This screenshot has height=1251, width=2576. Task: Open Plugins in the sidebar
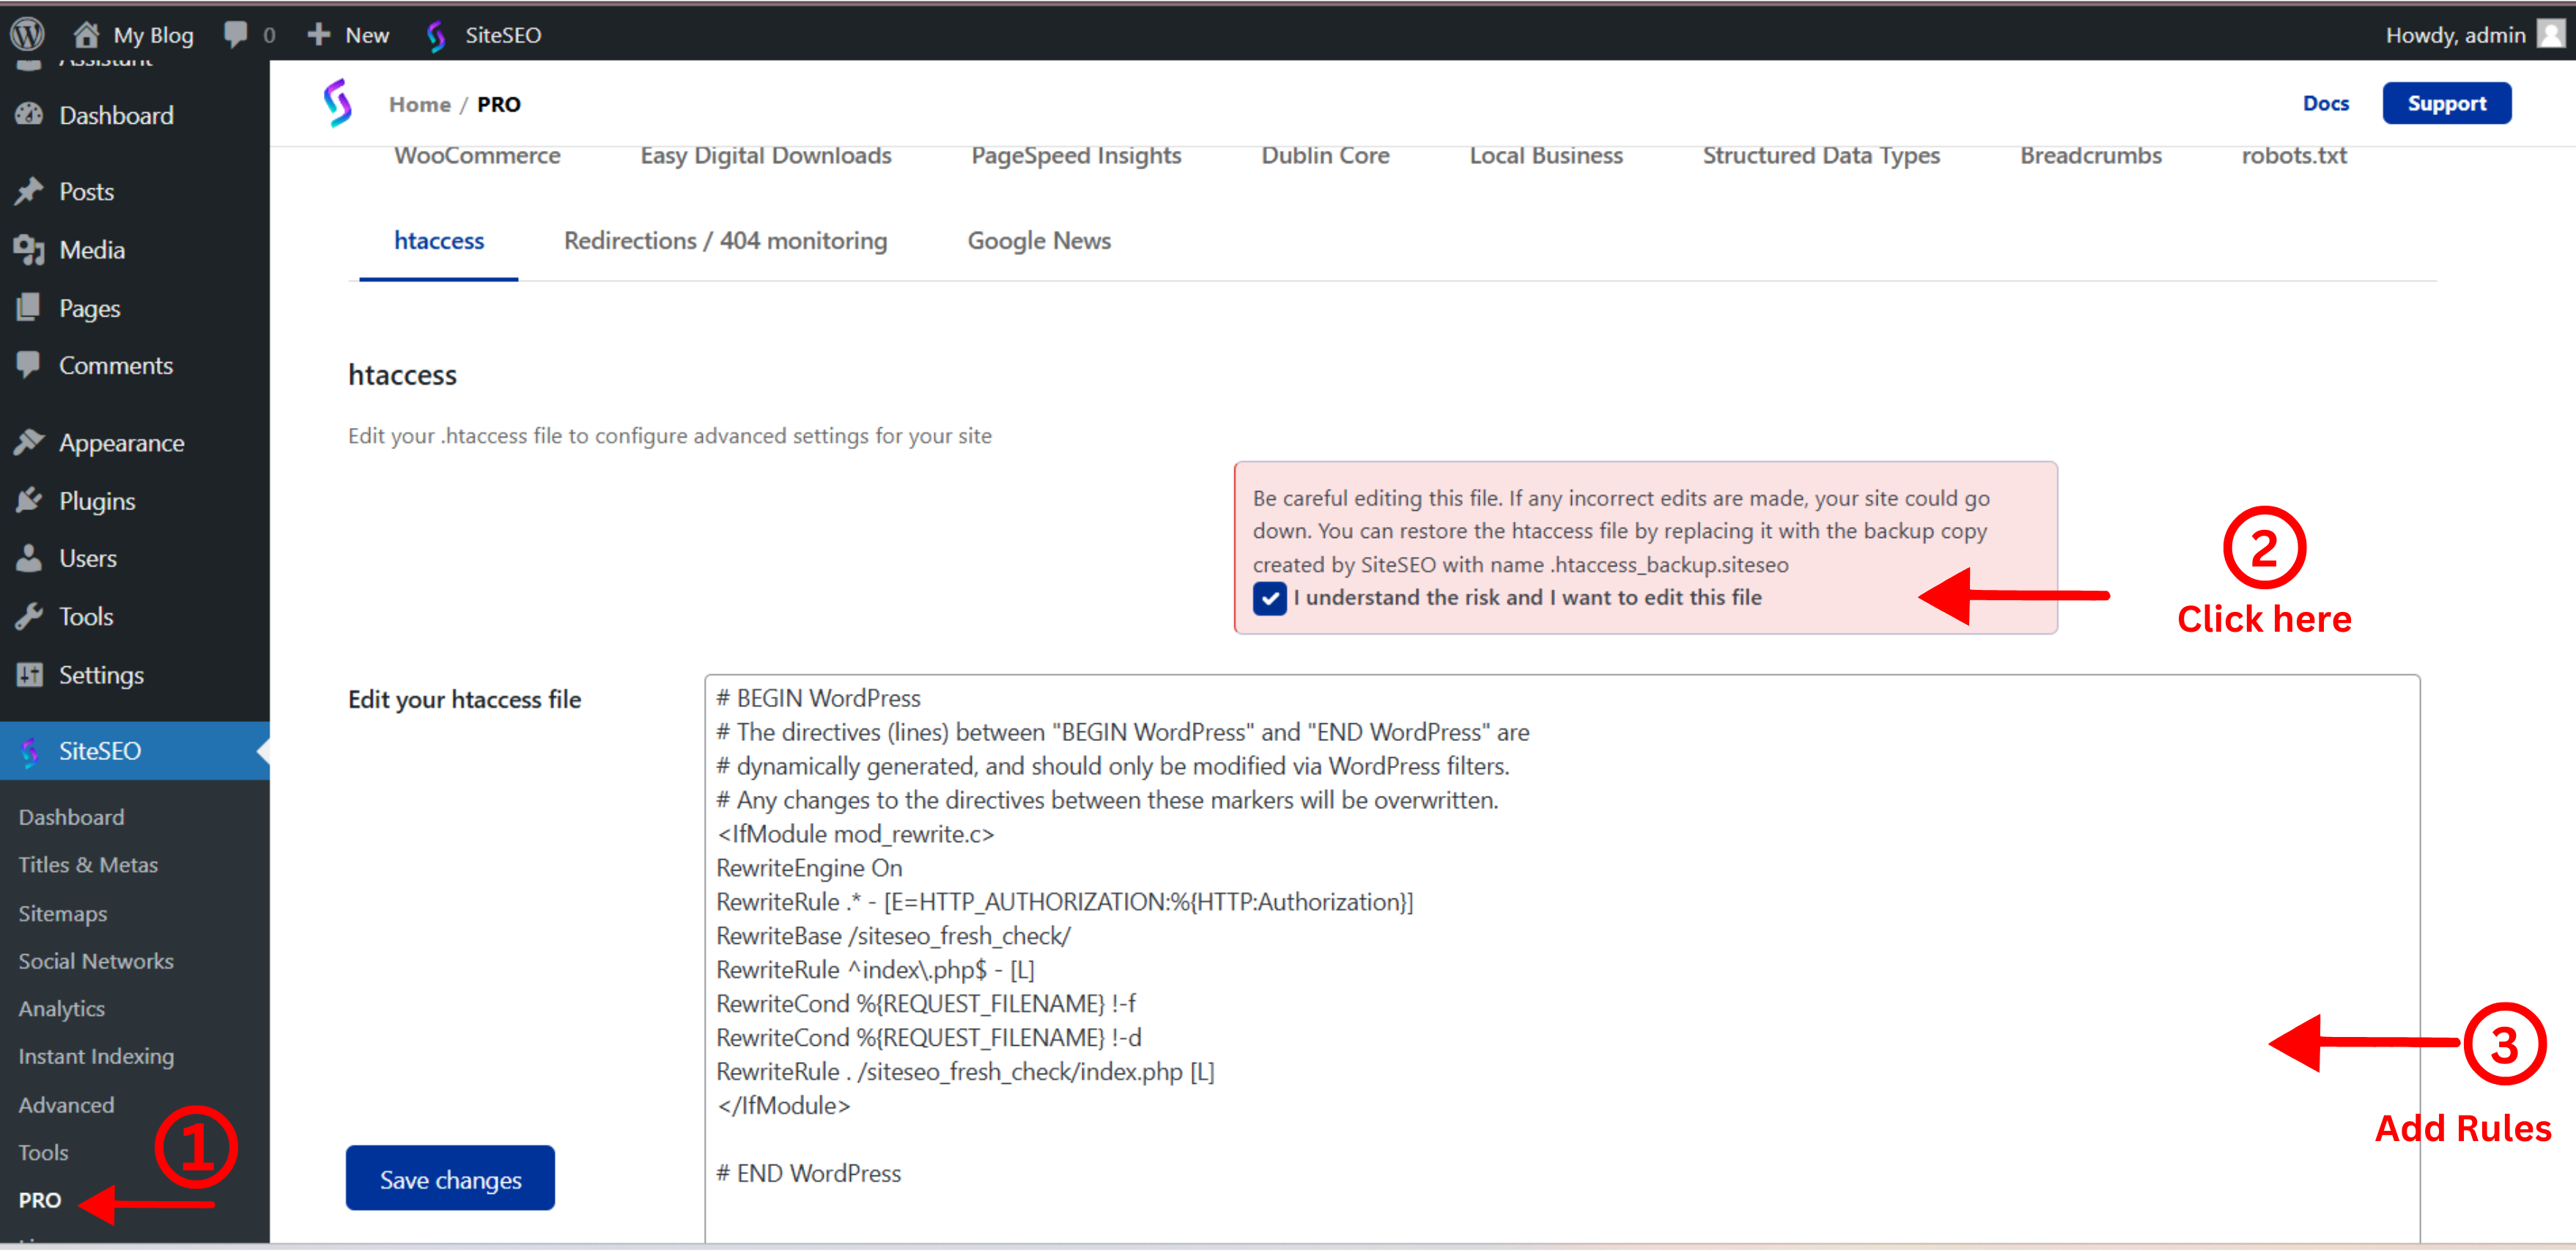97,500
